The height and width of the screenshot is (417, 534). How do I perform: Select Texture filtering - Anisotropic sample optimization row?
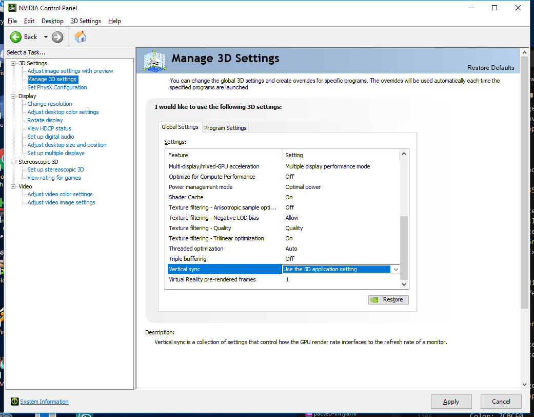pos(283,207)
